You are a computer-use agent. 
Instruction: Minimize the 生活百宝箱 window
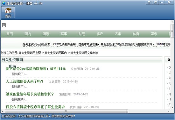coord(162,2)
